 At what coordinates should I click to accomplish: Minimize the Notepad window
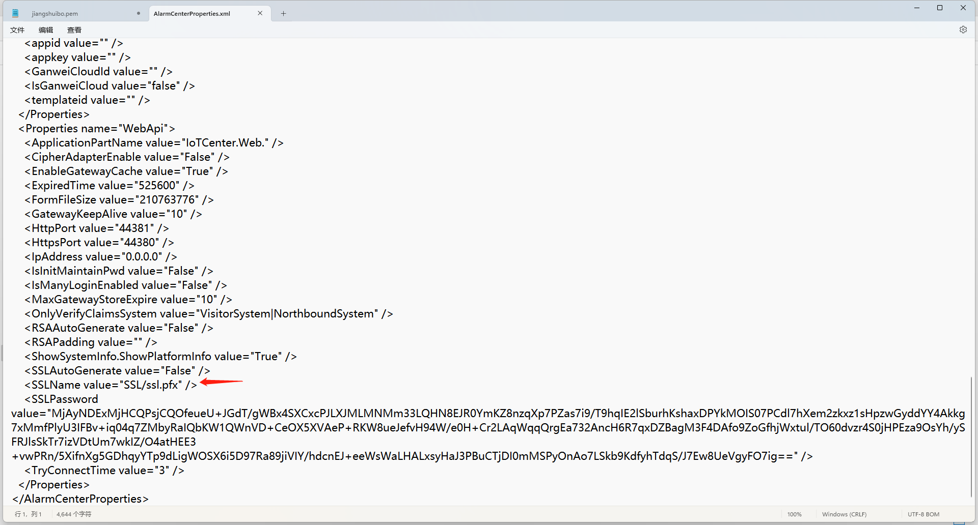click(x=917, y=8)
